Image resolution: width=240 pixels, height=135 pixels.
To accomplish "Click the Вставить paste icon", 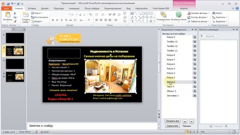I will click(7, 15).
